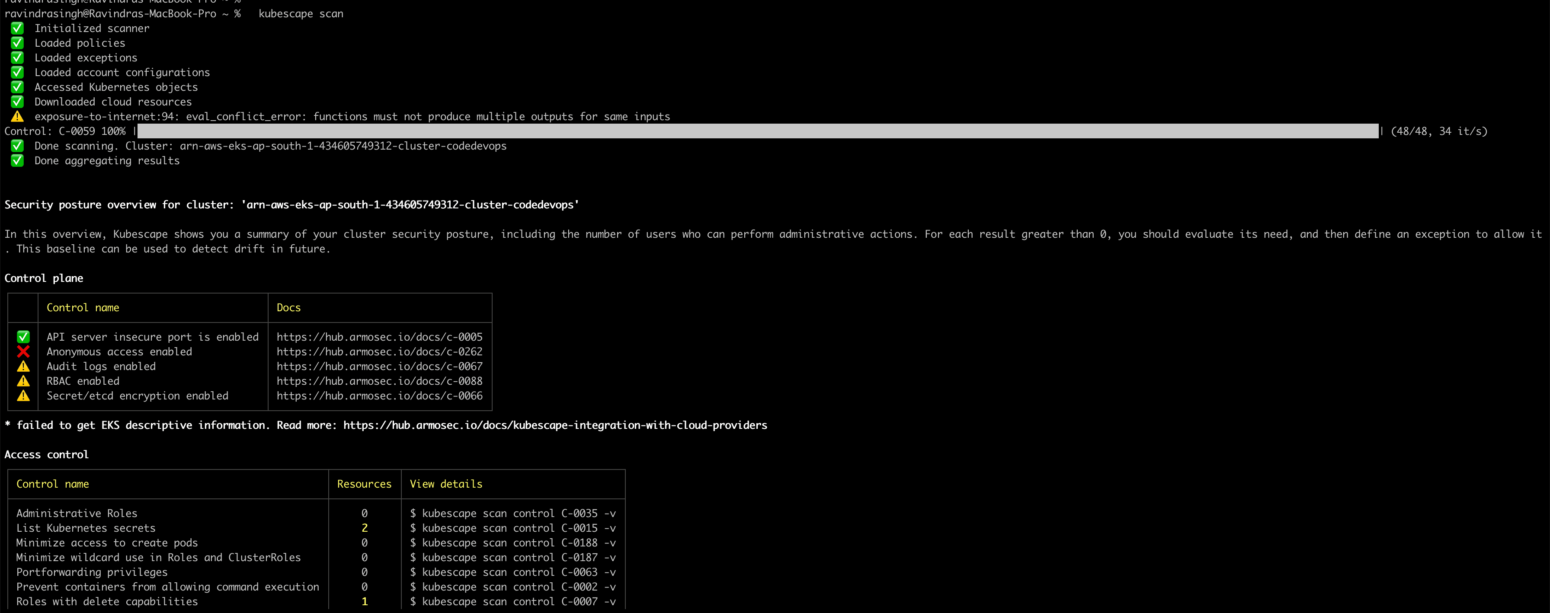Screen dimensions: 1550x613
Task: Click the warning triangle beside RBAC enabled
Action: [23, 381]
